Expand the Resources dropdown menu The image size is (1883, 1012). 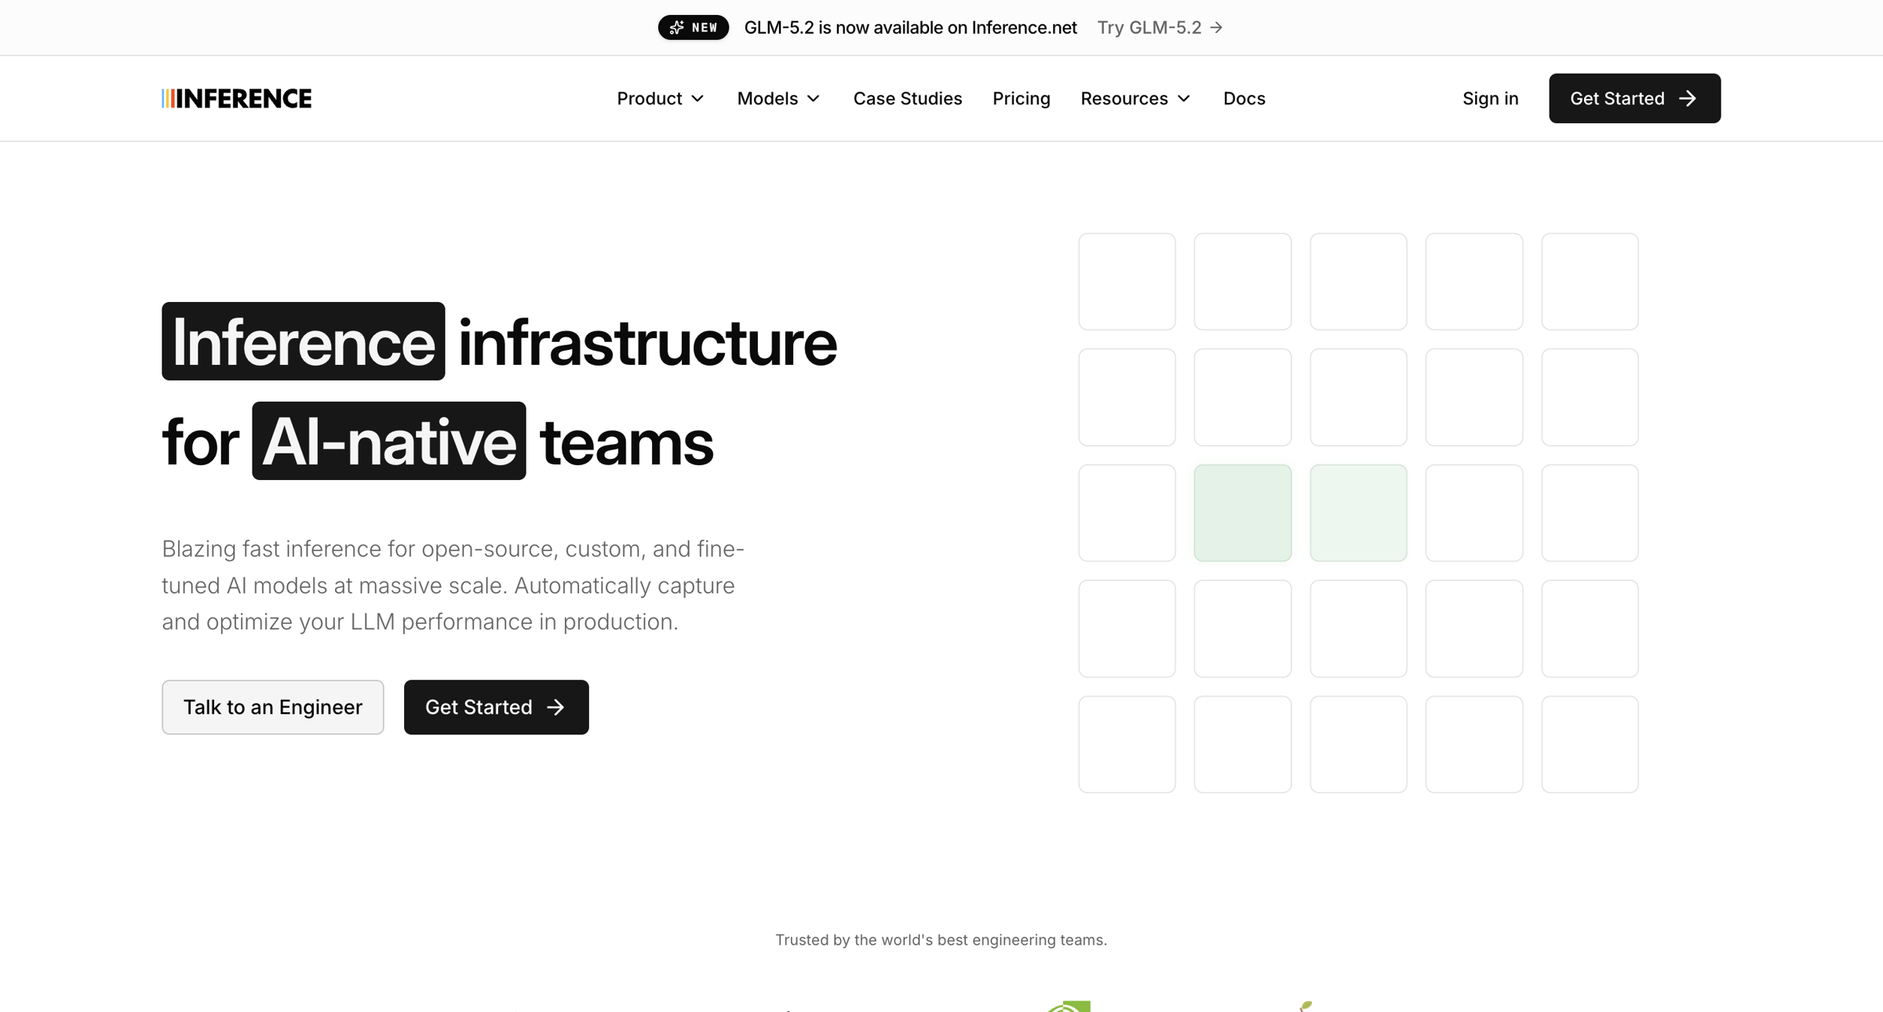click(x=1135, y=98)
